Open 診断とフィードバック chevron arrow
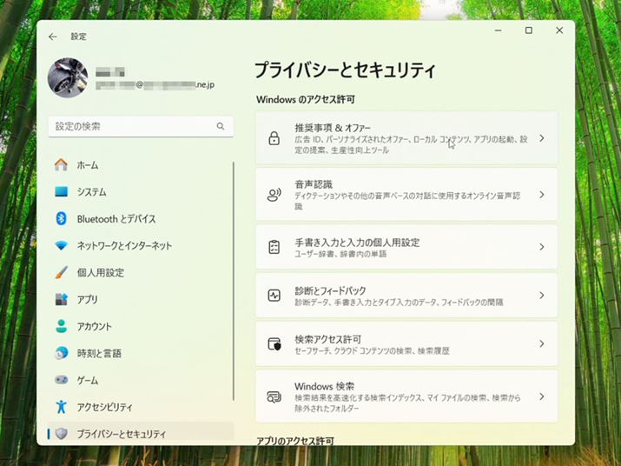Image resolution: width=621 pixels, height=466 pixels. click(541, 296)
